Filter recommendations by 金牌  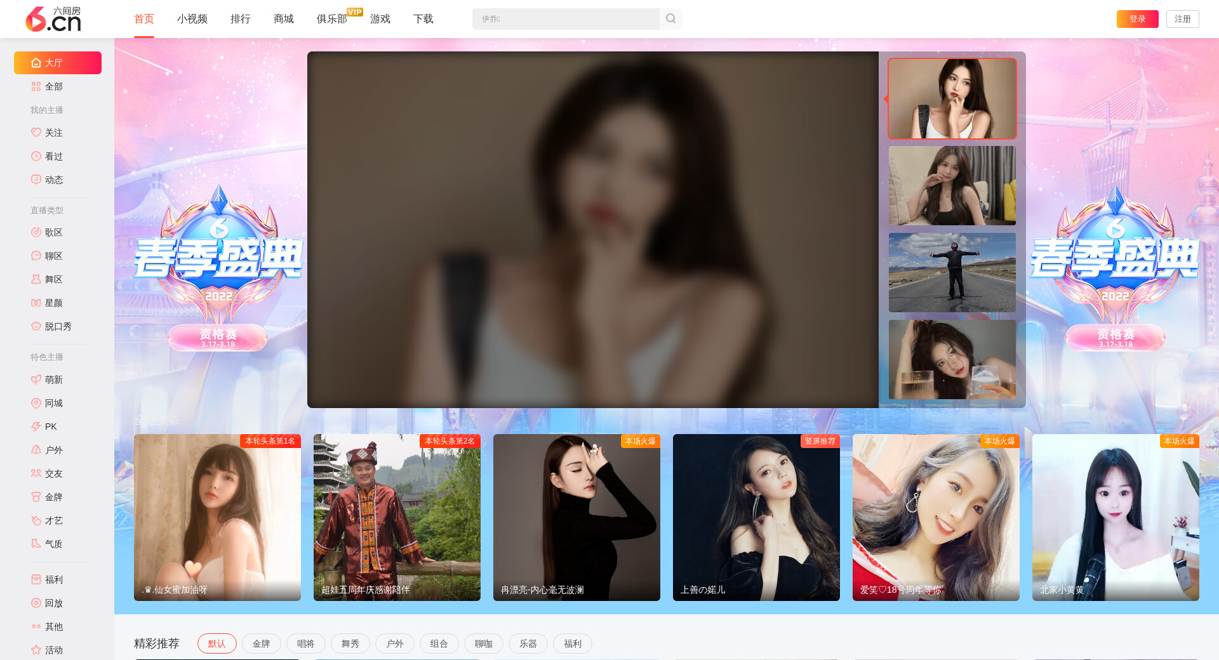point(261,643)
